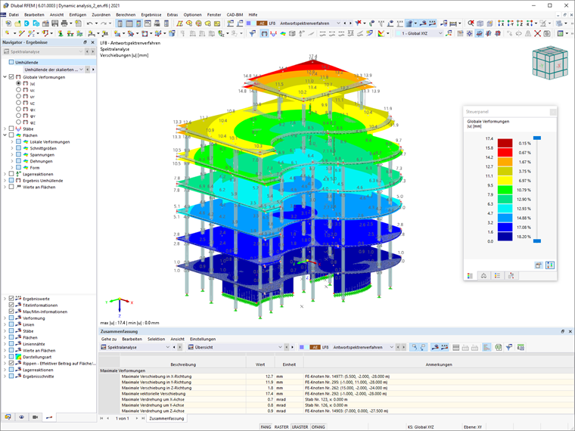The image size is (575, 431).
Task: Uncheck Globale Verformungen checkbox
Action: pos(11,77)
